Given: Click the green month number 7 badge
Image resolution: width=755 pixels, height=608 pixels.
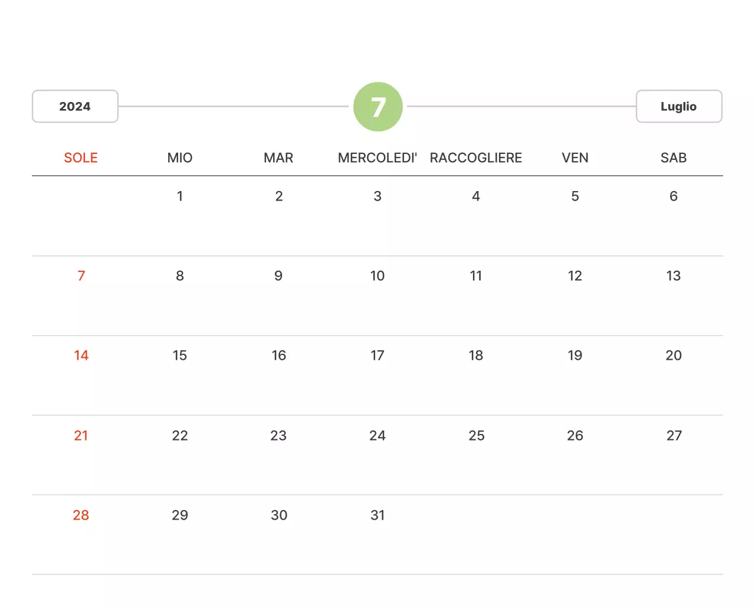Looking at the screenshot, I should (x=377, y=107).
